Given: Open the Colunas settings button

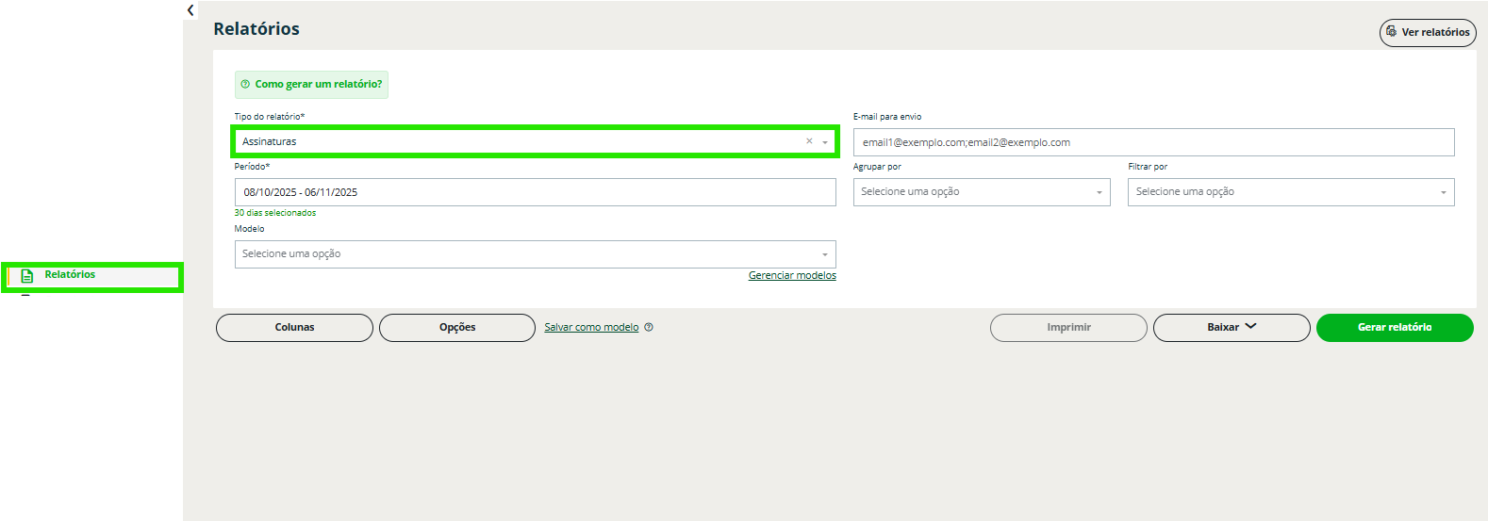Looking at the screenshot, I should pos(294,328).
